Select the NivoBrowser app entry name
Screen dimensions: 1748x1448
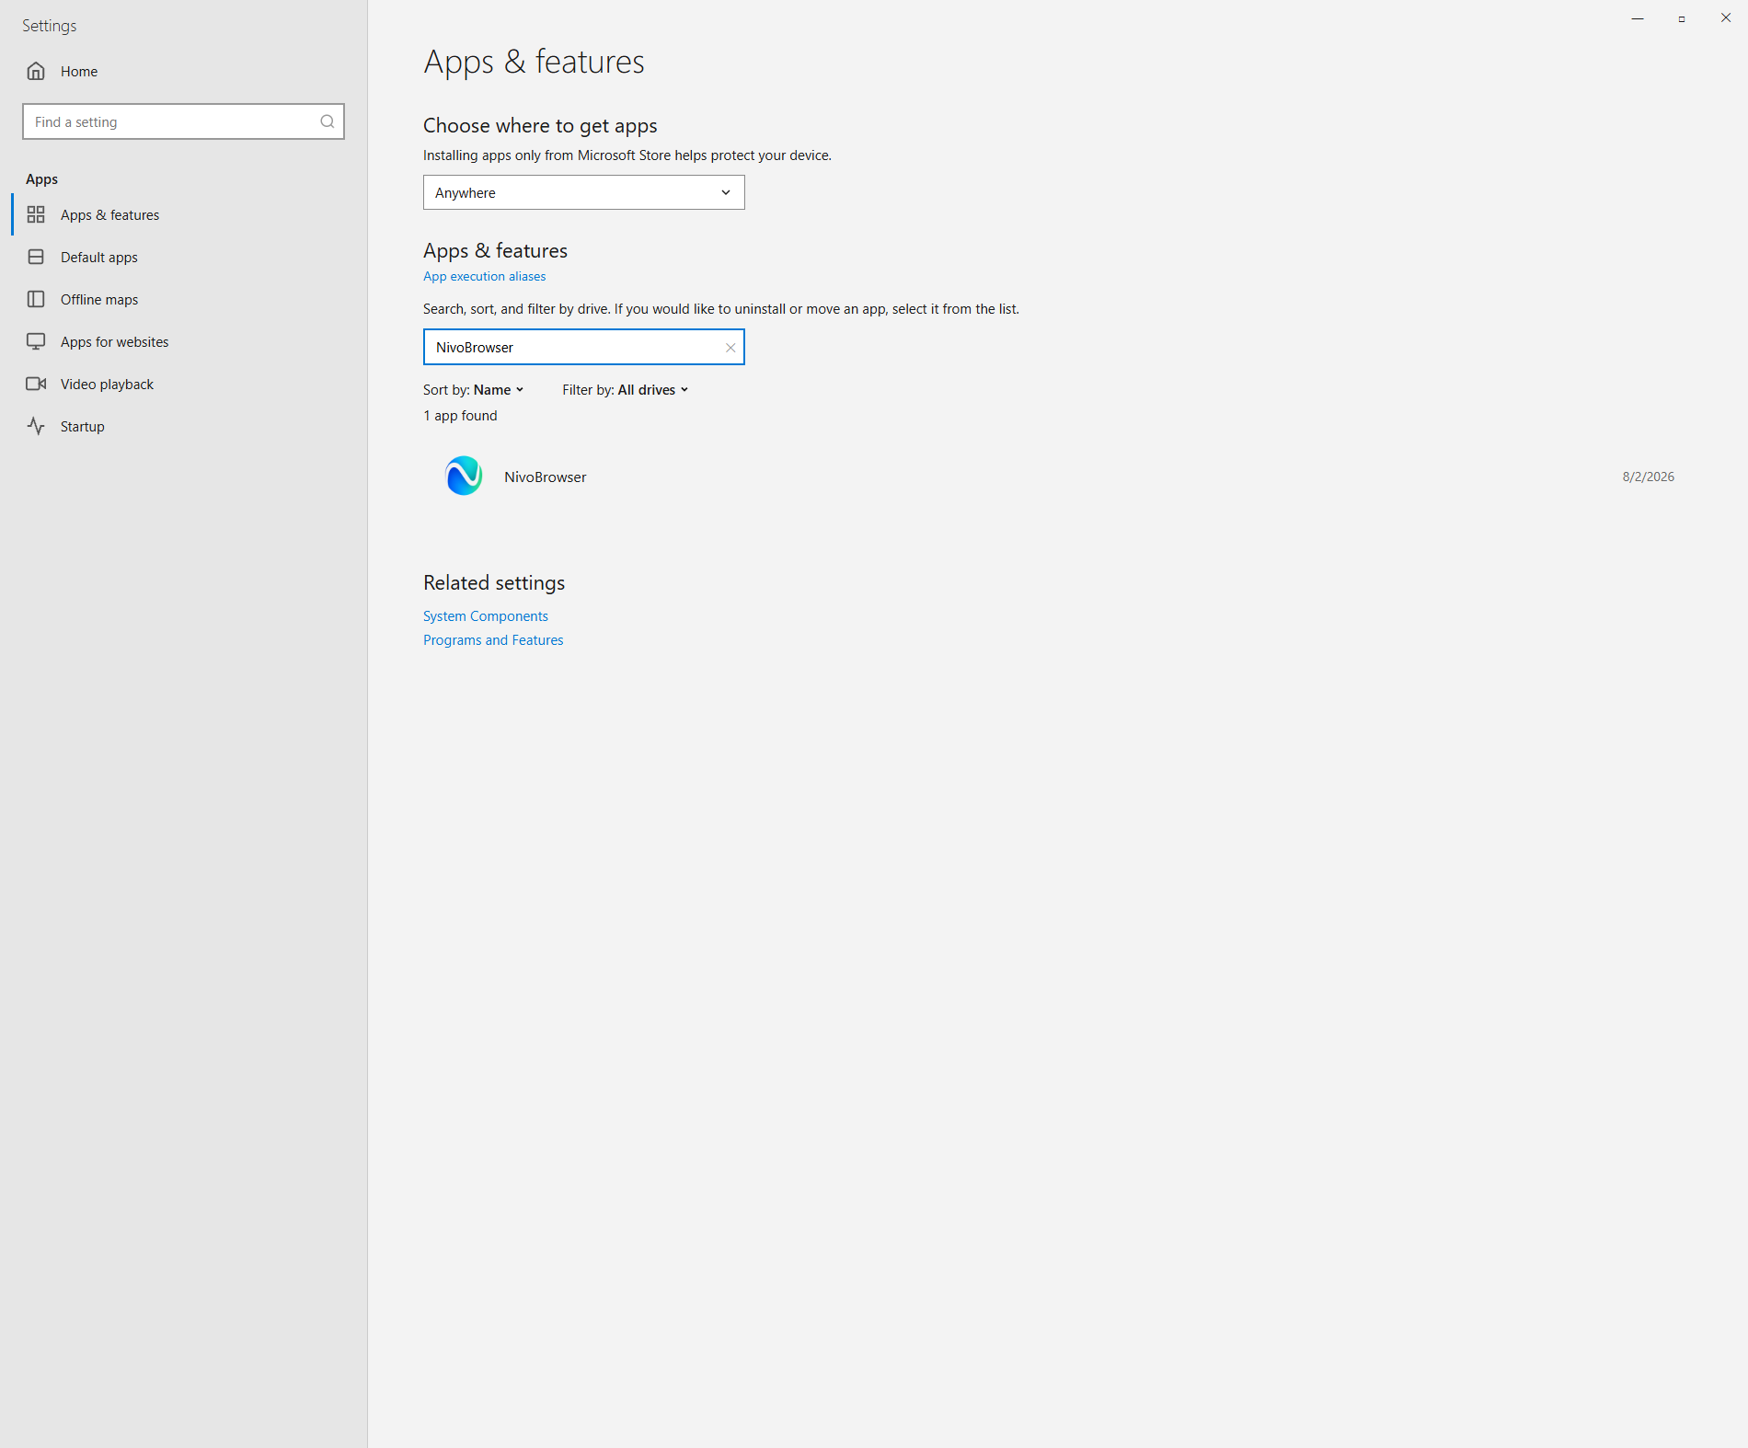pos(546,477)
